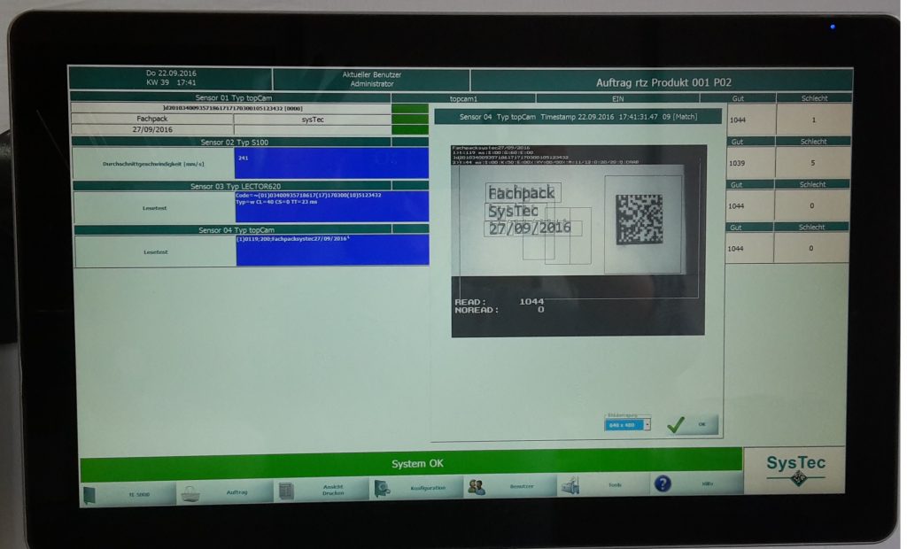The image size is (907, 549).
Task: Confirm dialog with green checkmark OK
Action: pos(692,425)
